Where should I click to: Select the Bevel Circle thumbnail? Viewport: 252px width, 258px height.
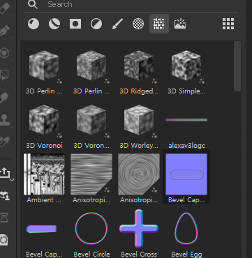pos(91,229)
